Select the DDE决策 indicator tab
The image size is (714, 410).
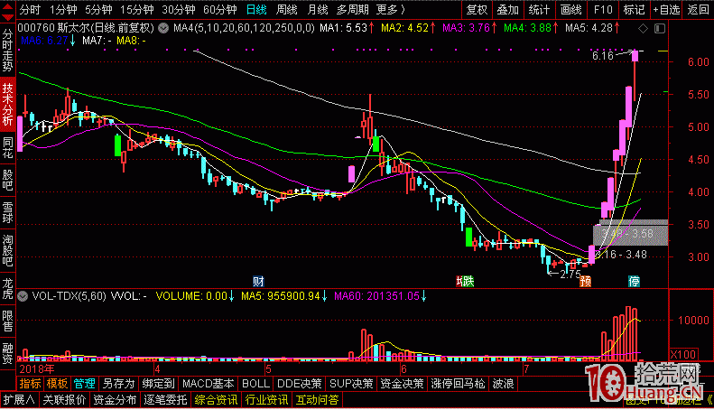click(299, 384)
